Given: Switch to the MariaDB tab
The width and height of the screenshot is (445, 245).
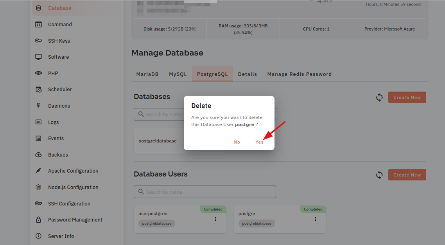Looking at the screenshot, I should click(147, 74).
